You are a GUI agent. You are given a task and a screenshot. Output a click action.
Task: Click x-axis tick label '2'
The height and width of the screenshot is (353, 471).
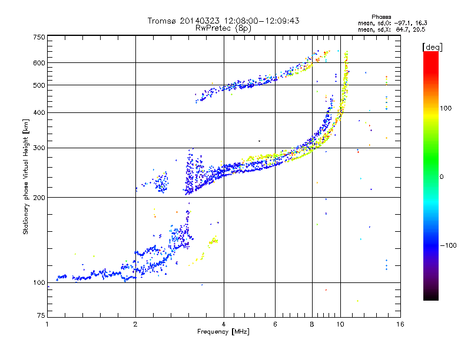coord(135,324)
